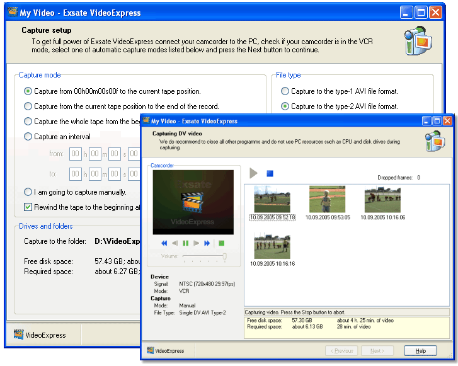Pause the camcorder playback

[x=185, y=243]
